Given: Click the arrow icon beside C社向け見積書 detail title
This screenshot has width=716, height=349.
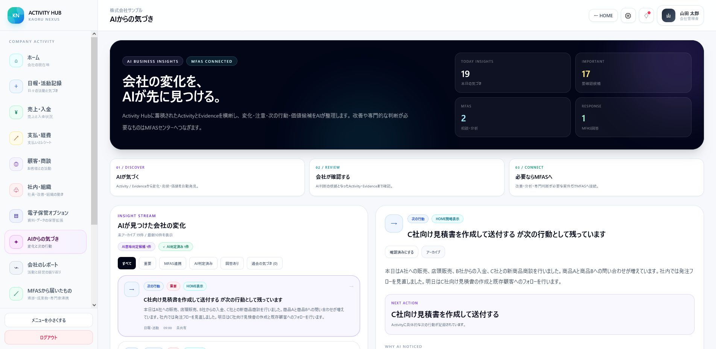Looking at the screenshot, I should pos(394,224).
